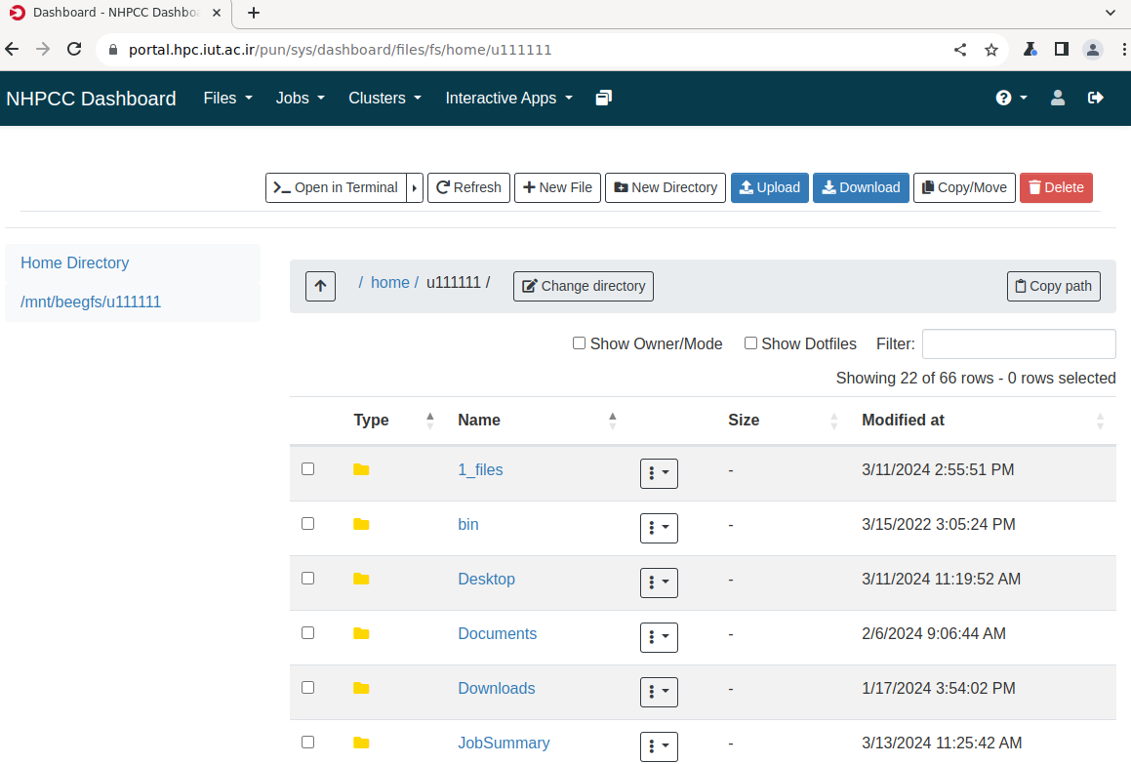Viewport: 1131px width, 764px height.
Task: Toggle the browser side panel icon
Action: (x=1061, y=49)
